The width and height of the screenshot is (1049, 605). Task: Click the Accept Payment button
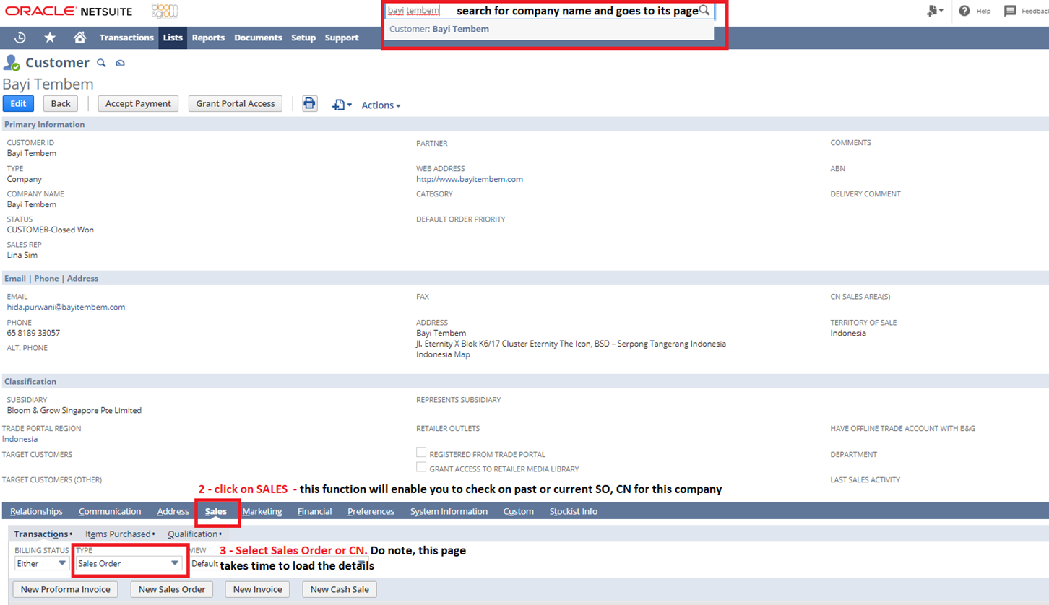point(138,103)
